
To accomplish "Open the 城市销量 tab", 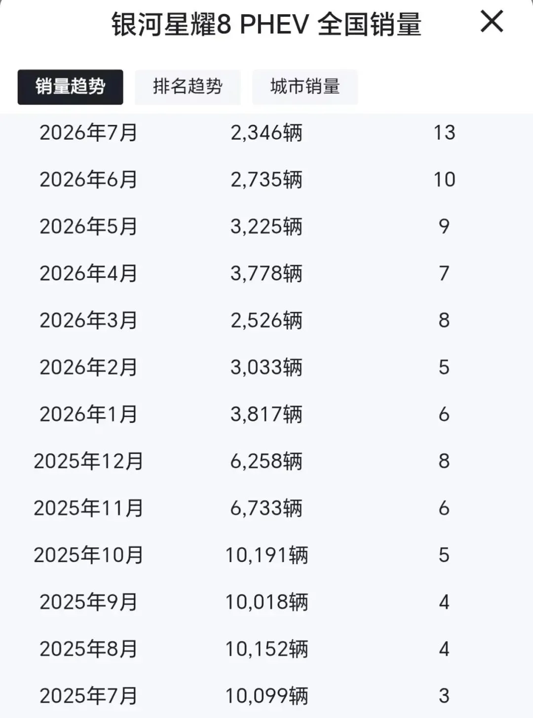I will tap(305, 87).
